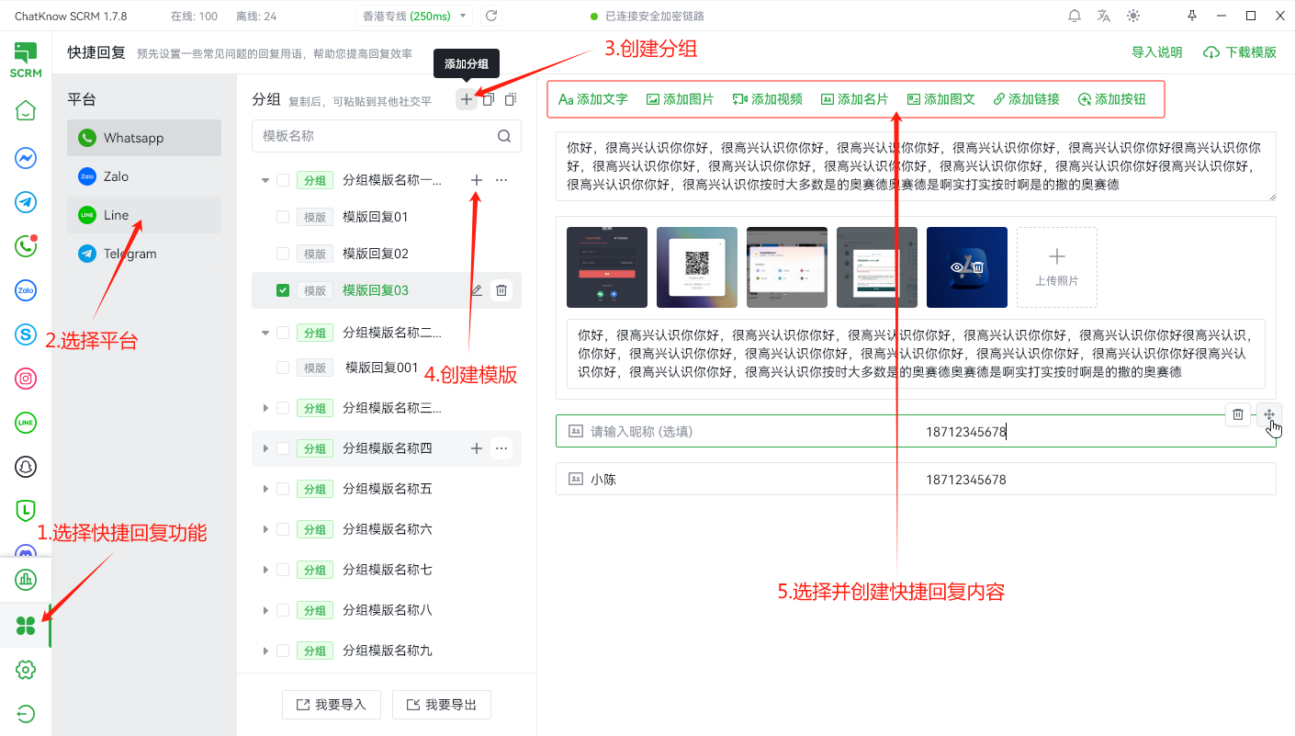1295x736 pixels.
Task: Click 添加图片 in the content toolbar
Action: 680,99
